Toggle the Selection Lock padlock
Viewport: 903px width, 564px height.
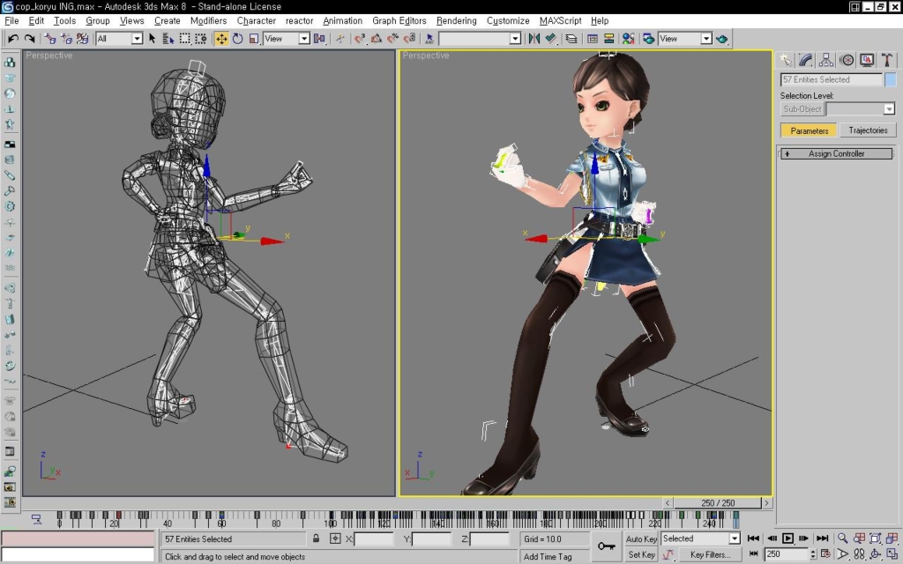click(x=317, y=538)
